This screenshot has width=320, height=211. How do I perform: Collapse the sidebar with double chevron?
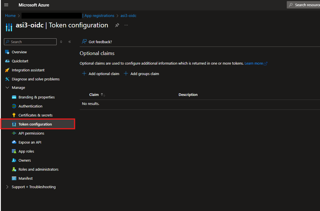70,42
